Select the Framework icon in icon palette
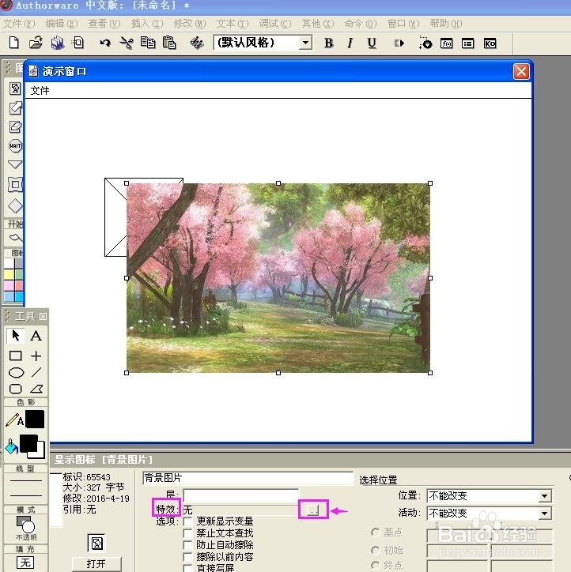Image resolution: width=571 pixels, height=572 pixels. point(15,185)
